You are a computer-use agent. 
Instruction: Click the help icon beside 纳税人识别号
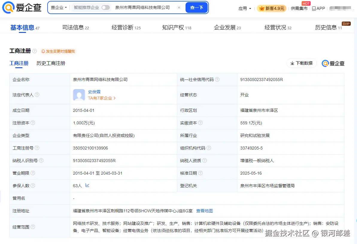(41, 161)
